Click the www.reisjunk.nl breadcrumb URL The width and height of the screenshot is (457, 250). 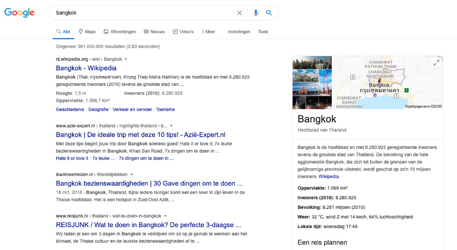pyautogui.click(x=72, y=216)
